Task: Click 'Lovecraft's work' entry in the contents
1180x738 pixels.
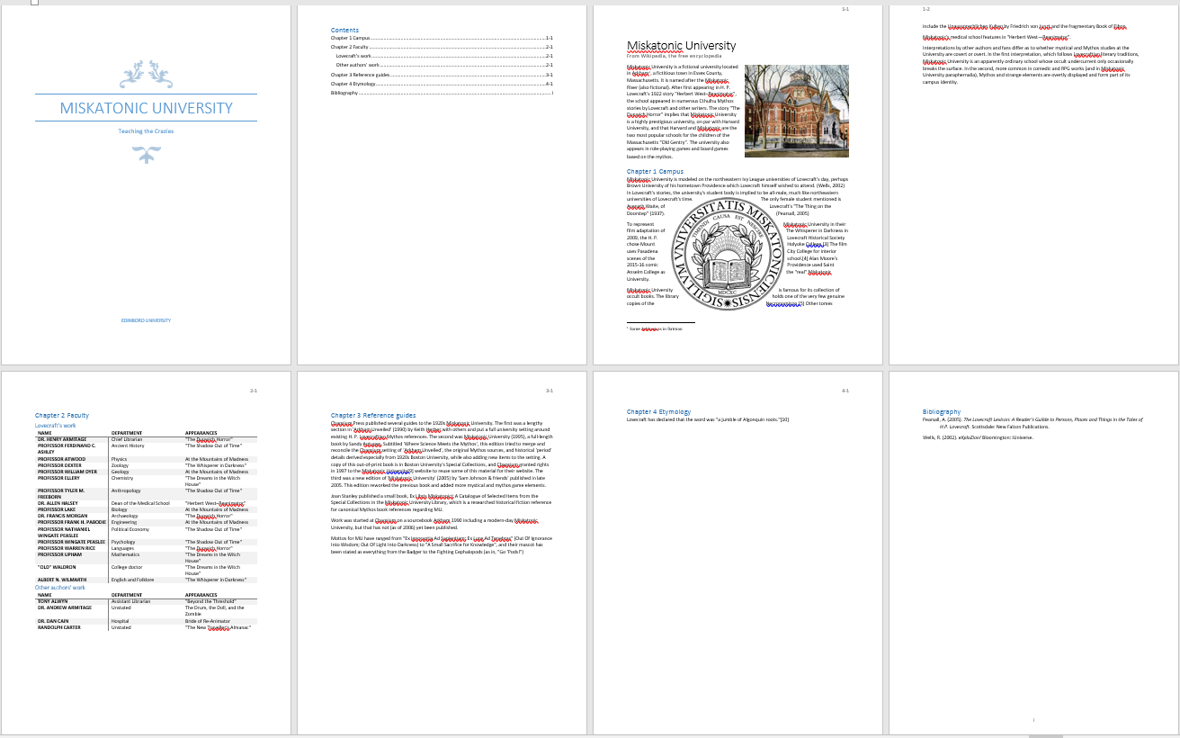Action: 353,56
